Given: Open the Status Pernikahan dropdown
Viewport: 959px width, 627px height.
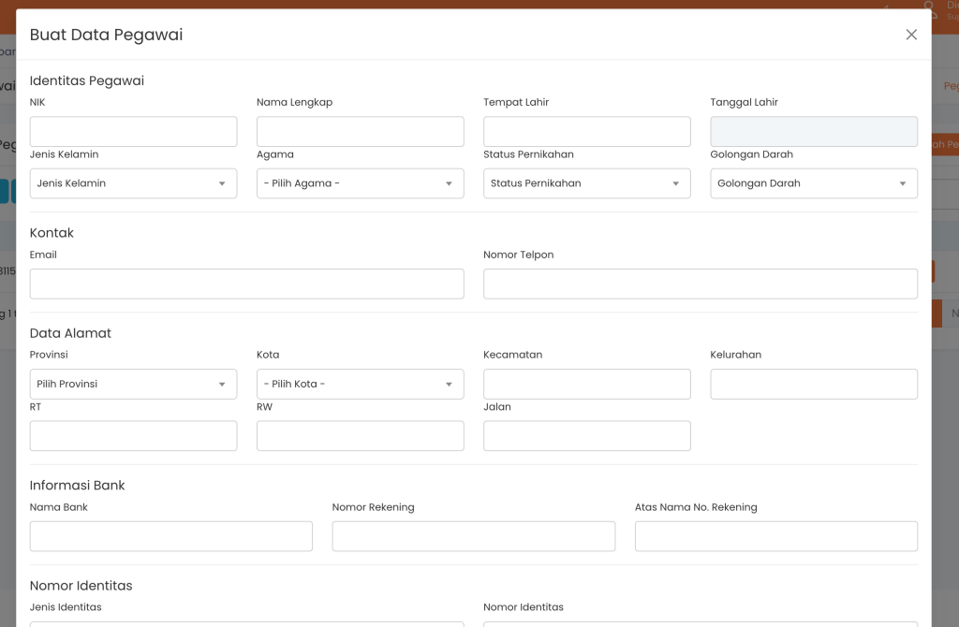Looking at the screenshot, I should pos(586,183).
